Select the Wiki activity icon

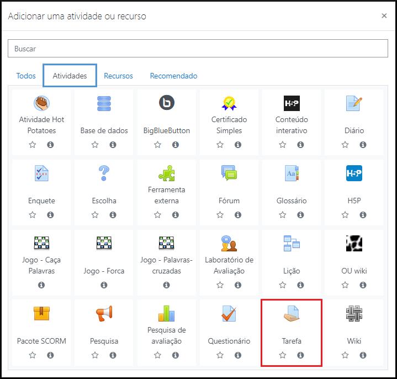click(x=354, y=314)
